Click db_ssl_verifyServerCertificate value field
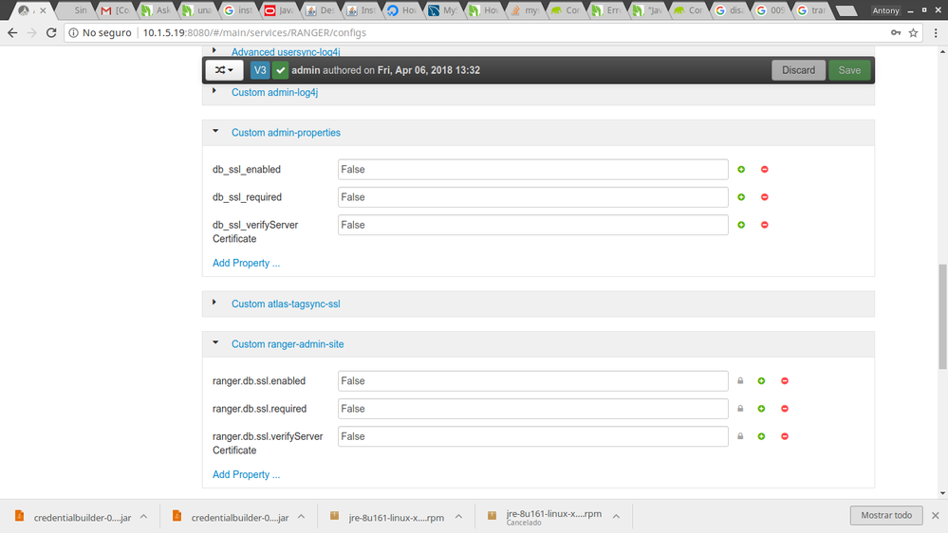 click(532, 225)
